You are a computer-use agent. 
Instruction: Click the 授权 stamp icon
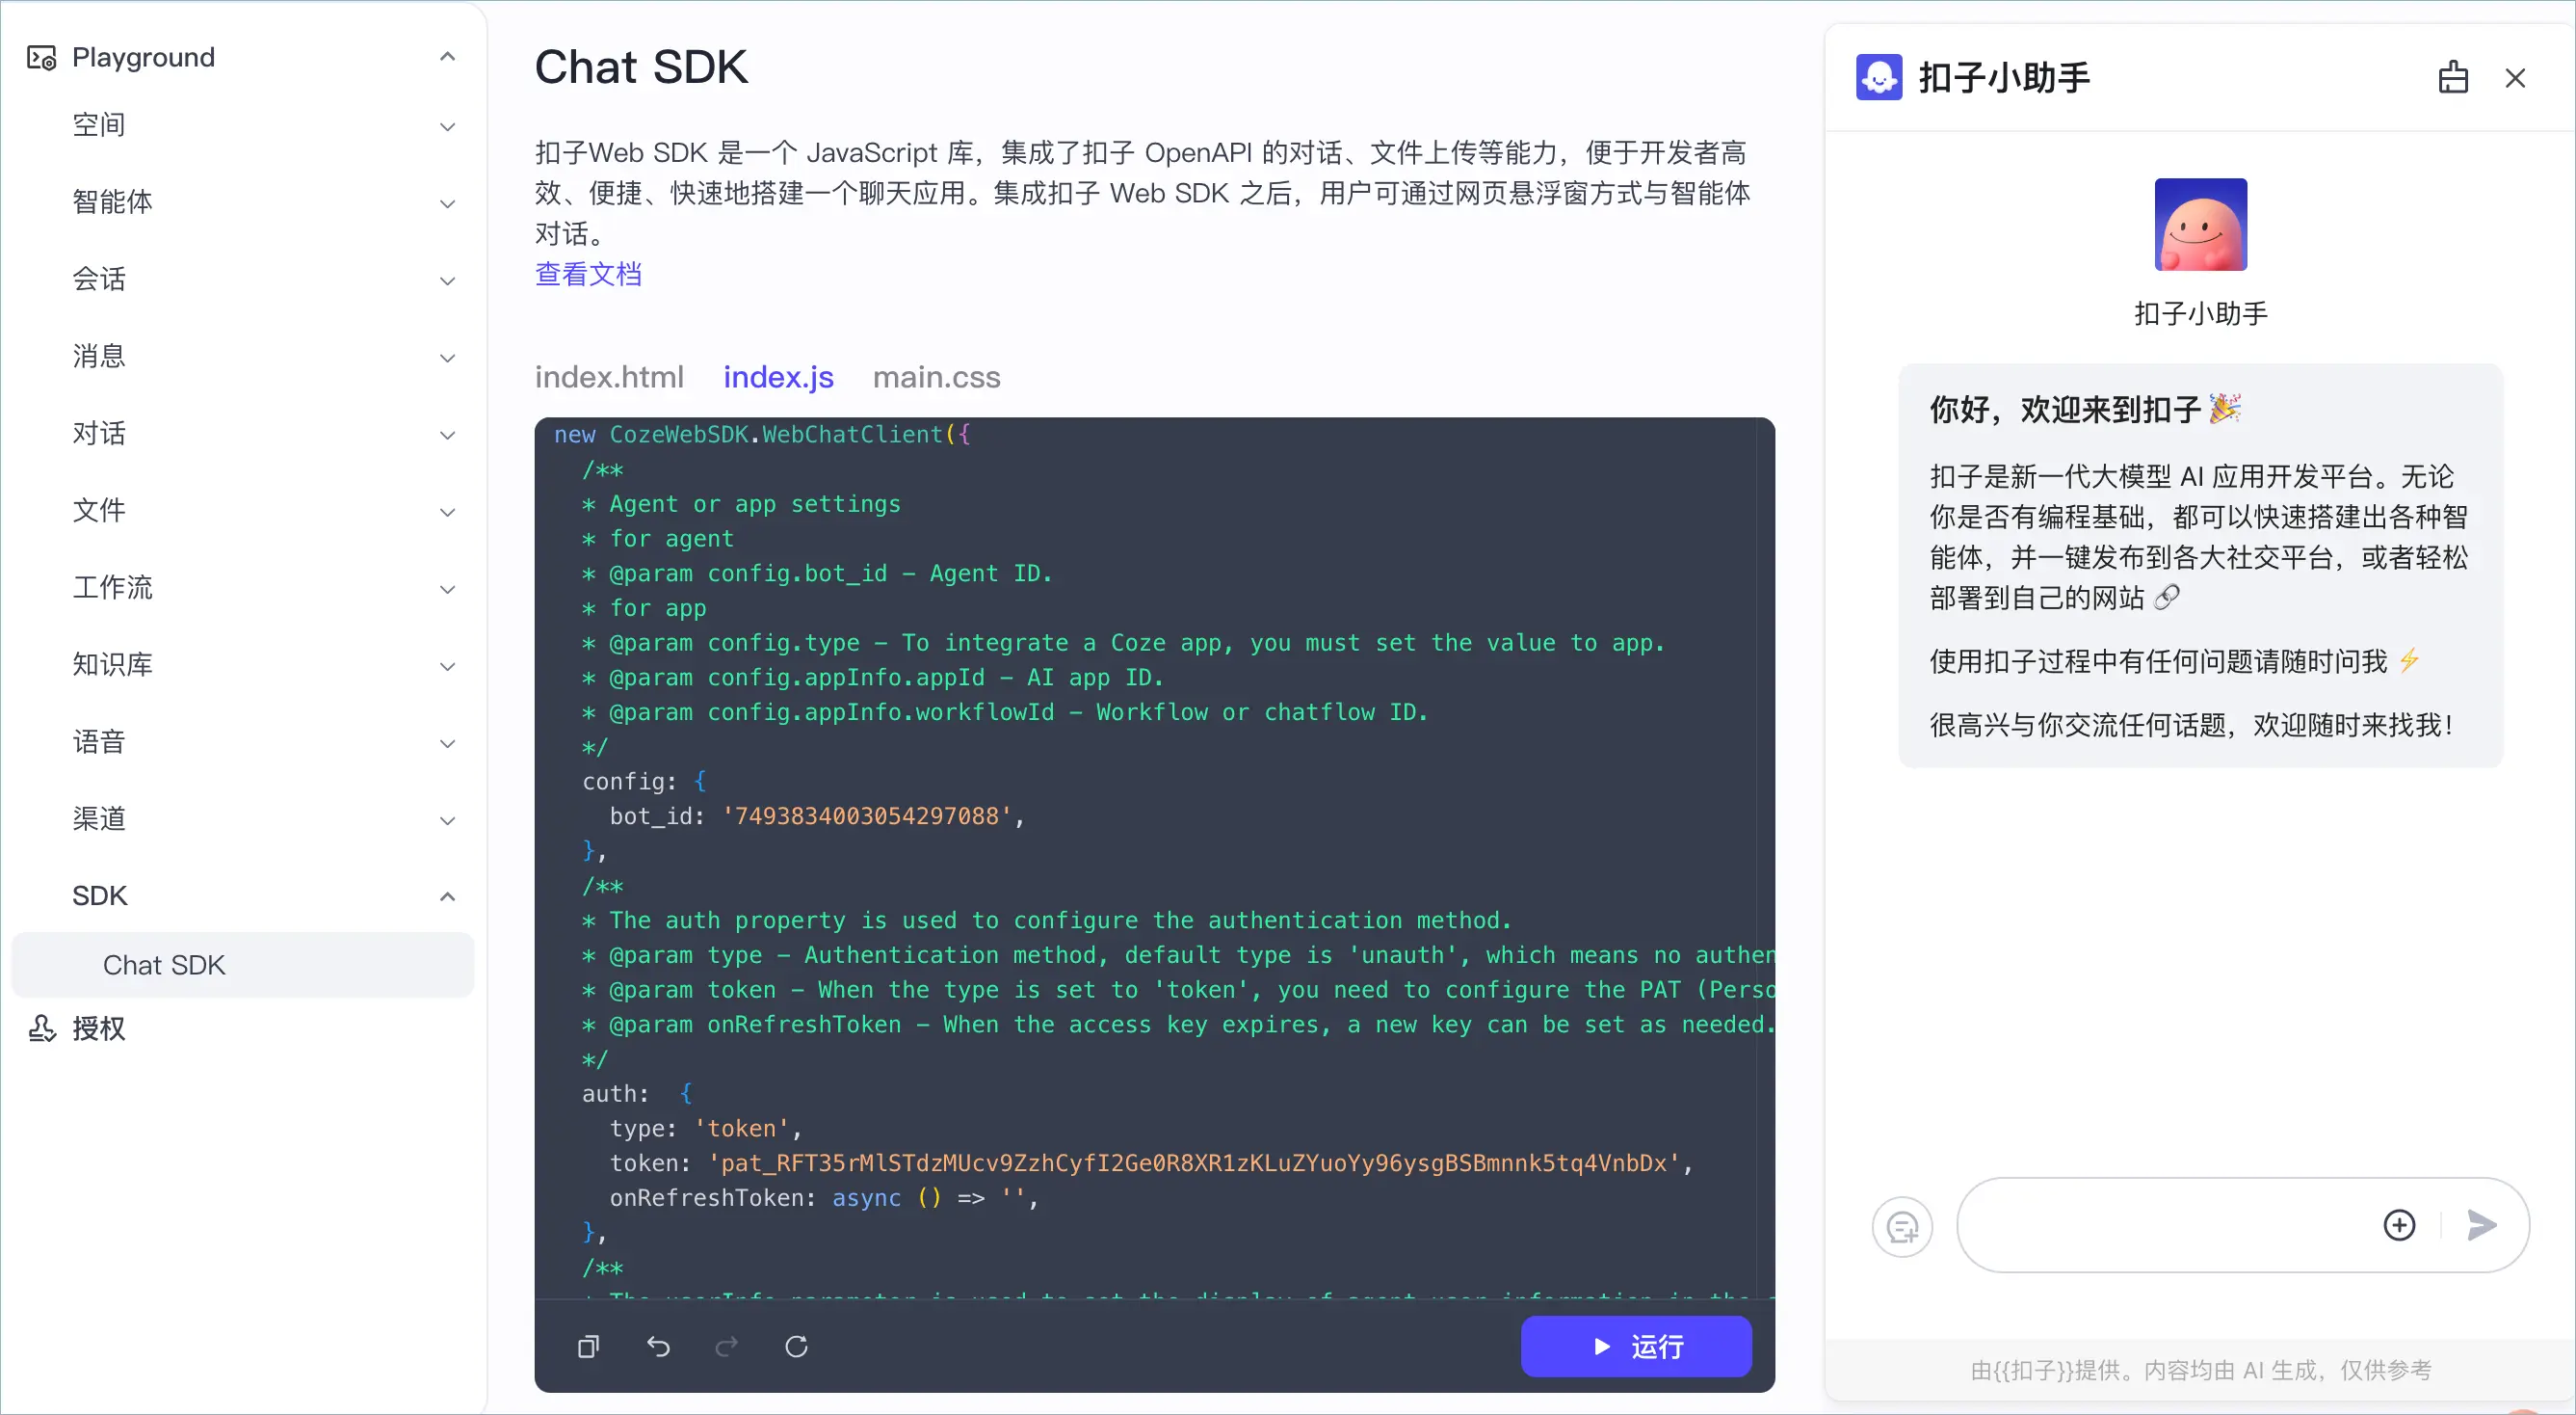pos(41,1028)
